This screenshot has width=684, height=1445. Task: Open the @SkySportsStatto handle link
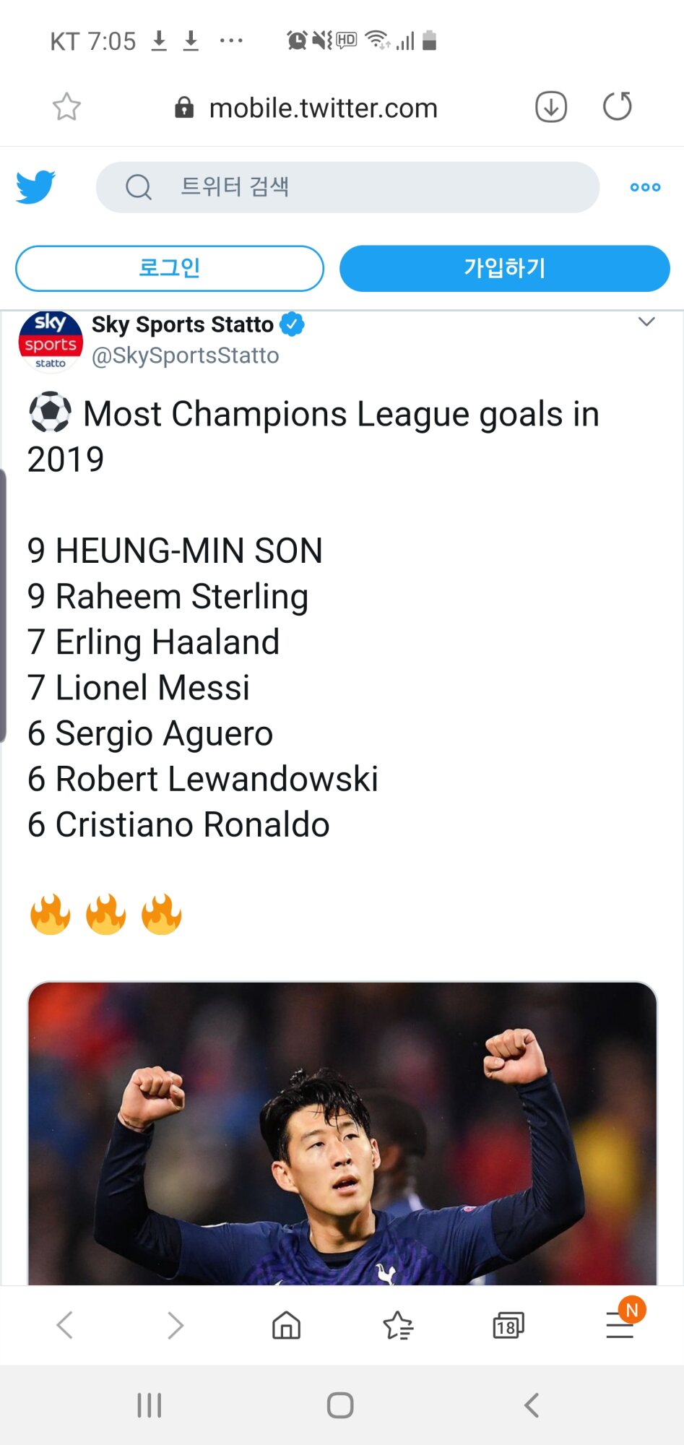(185, 355)
